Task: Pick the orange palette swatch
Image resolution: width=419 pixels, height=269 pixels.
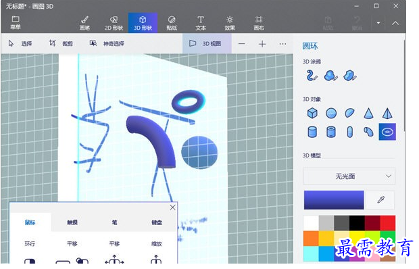Action: pos(311,239)
